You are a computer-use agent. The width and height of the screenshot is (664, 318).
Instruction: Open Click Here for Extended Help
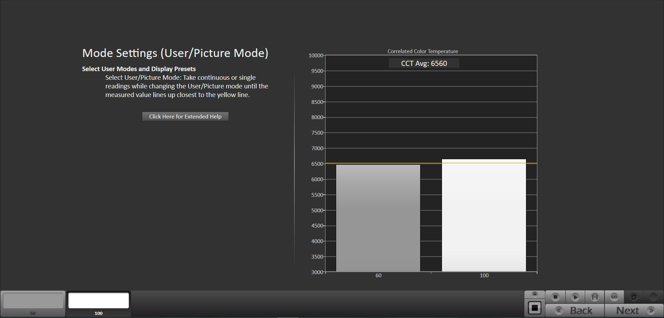click(185, 116)
